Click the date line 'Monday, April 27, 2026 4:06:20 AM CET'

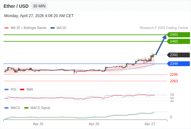39,16
